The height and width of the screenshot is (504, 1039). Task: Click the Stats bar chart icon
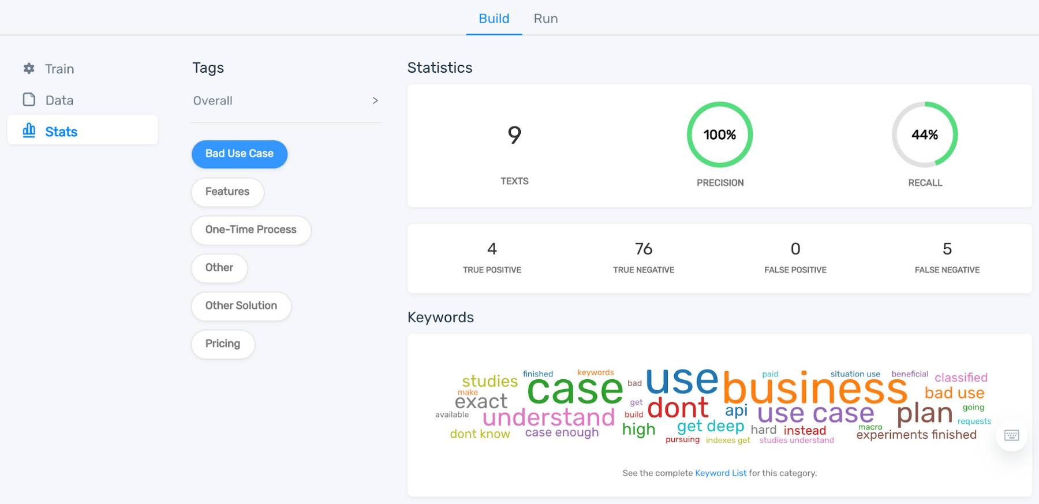coord(29,130)
